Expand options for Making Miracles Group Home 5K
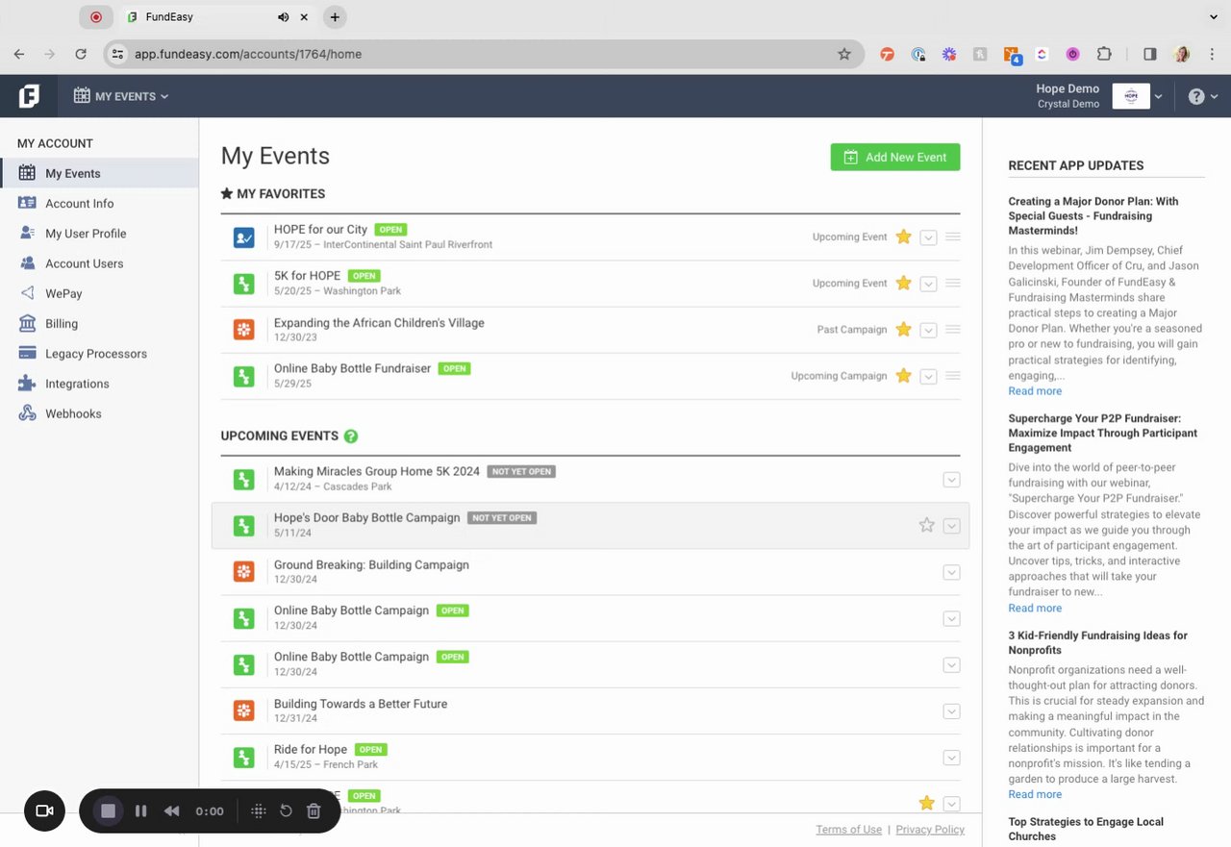The width and height of the screenshot is (1231, 847). coord(951,480)
